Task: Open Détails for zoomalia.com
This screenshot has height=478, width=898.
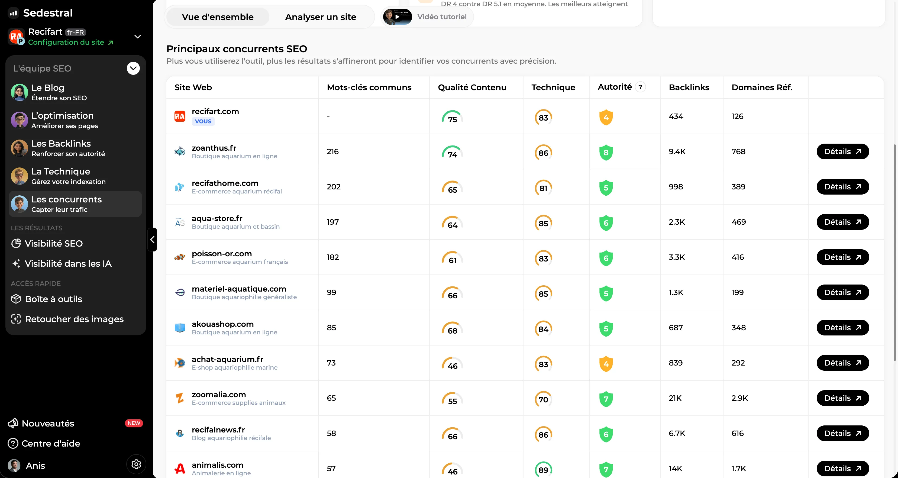Action: 842,398
